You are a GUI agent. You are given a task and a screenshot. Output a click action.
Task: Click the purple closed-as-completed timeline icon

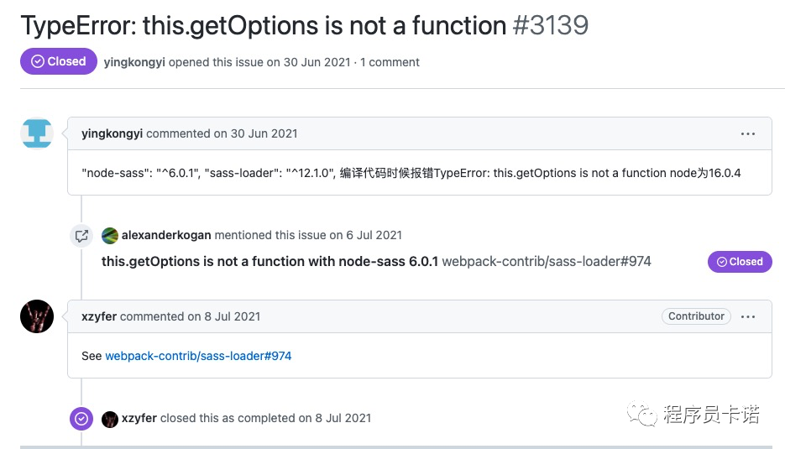(81, 418)
